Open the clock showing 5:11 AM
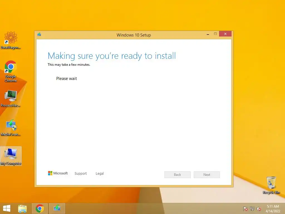This screenshot has height=214, width=285. (x=273, y=209)
